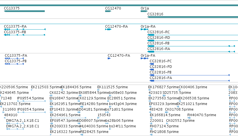Click DMG7A.2_1.K18.C1 alignment label
The image size is (238, 136).
23,121
